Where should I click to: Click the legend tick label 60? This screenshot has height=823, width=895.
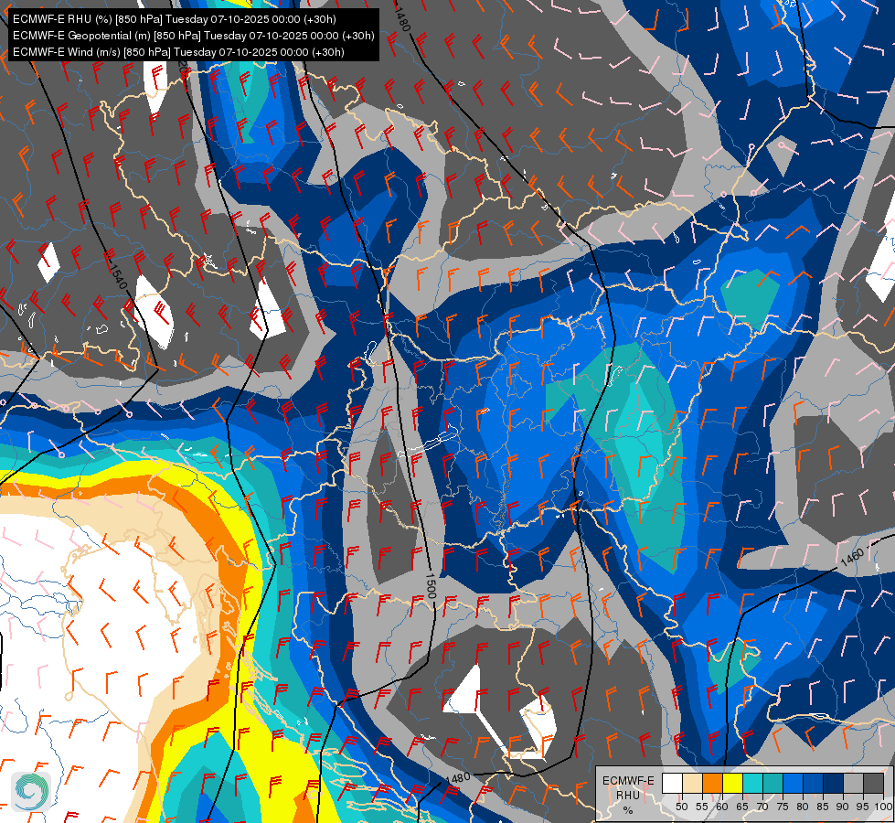[x=722, y=807]
